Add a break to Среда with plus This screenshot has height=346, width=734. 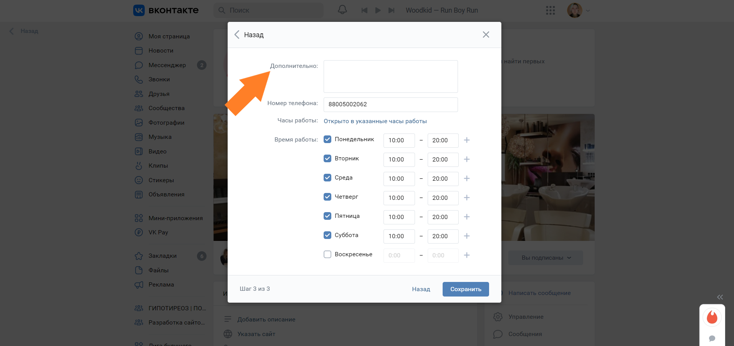tap(467, 178)
